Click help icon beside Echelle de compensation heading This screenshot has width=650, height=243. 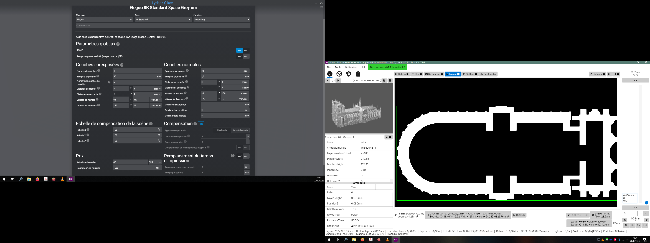(151, 124)
